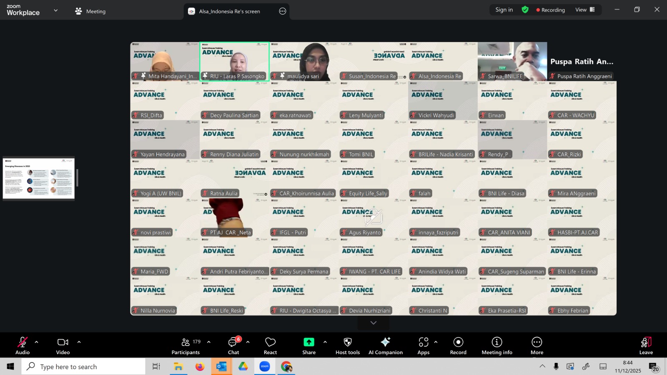The image size is (667, 375).
Task: Switch to Alsa_Indonesia Re's screen tab
Action: [x=229, y=11]
